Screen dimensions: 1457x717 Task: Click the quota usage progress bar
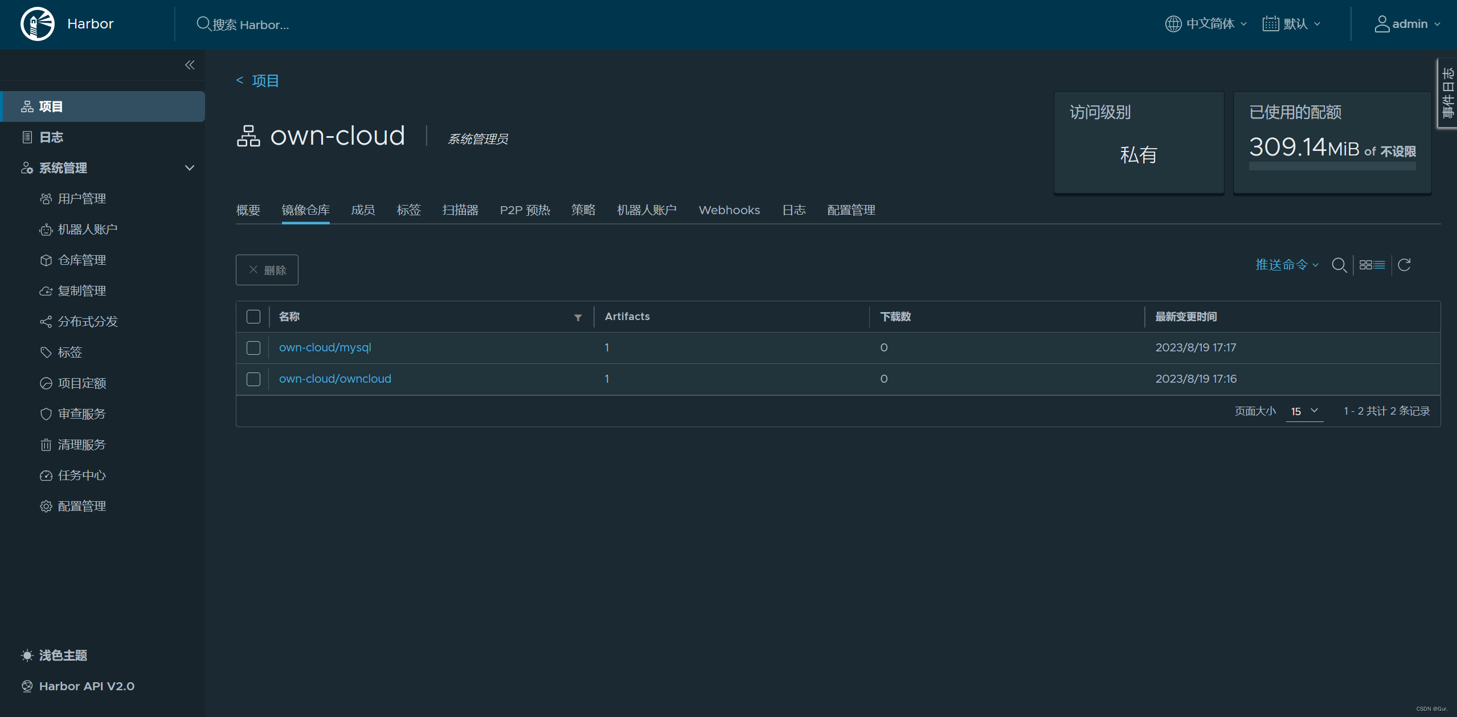pos(1332,166)
